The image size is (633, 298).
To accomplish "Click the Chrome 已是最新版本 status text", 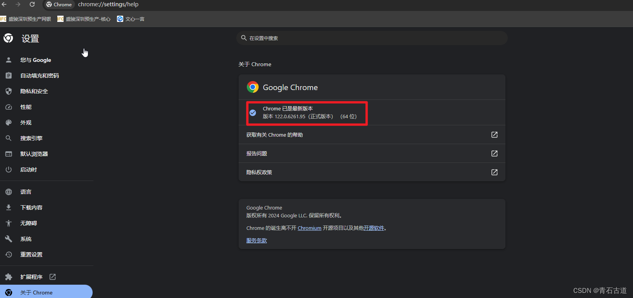I will click(x=288, y=108).
